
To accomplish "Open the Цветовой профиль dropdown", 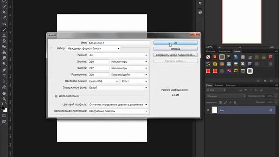I will click(118, 105).
